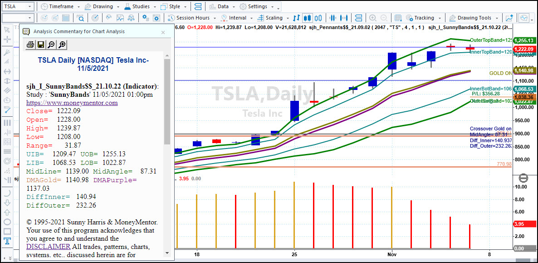The height and width of the screenshot is (263, 538).
Task: Switch to solid candlestick chart type
Action: coord(308,18)
